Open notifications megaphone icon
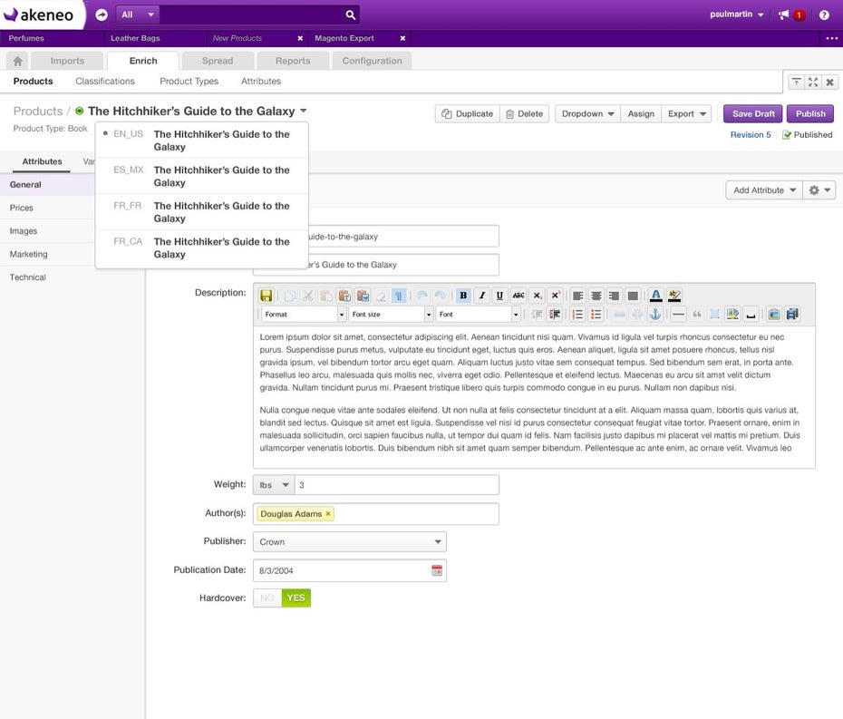This screenshot has width=843, height=719. pos(784,15)
